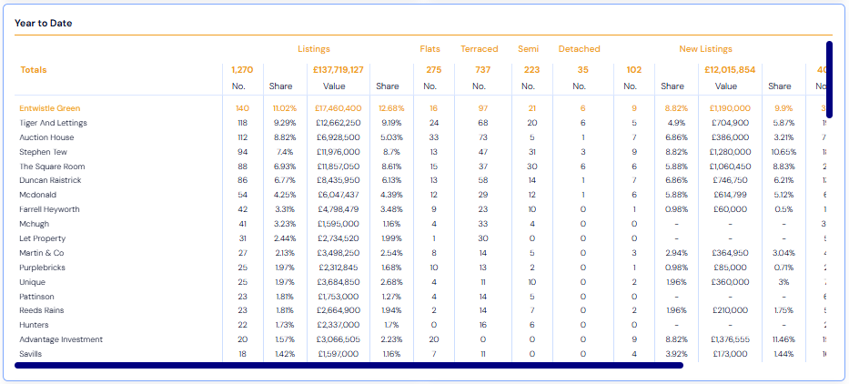
Task: Click the Year to Date heading
Action: click(44, 24)
